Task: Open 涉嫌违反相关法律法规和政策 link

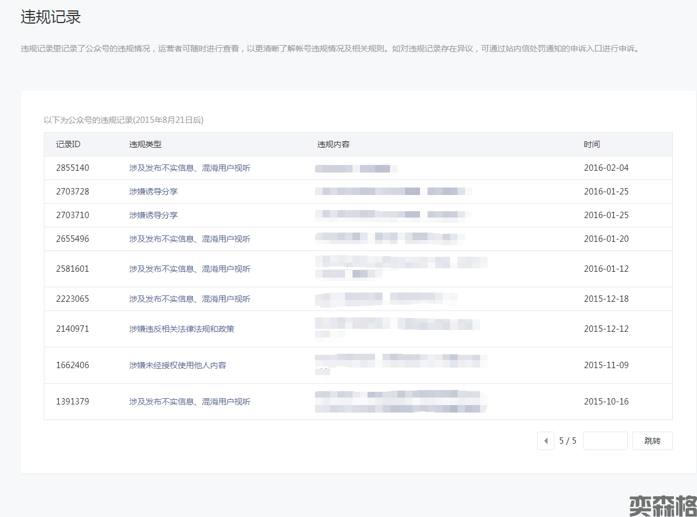Action: [x=181, y=329]
